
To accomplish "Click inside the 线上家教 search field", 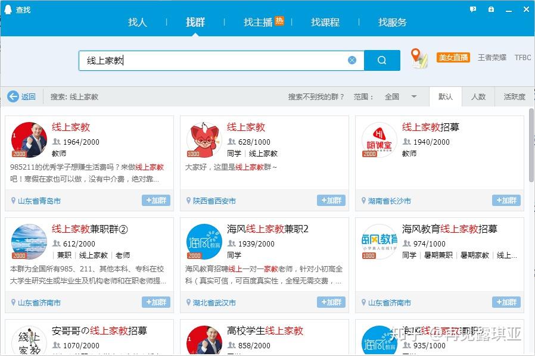I will point(213,60).
